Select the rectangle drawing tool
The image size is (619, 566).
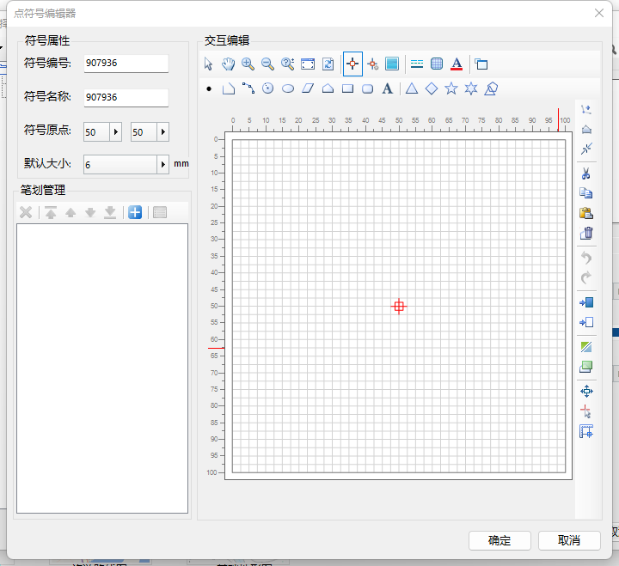pyautogui.click(x=347, y=88)
